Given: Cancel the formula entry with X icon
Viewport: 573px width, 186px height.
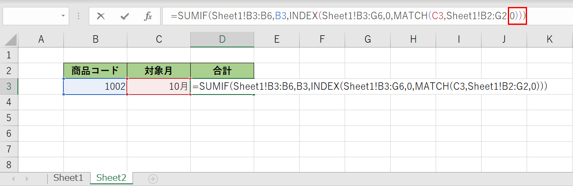Looking at the screenshot, I should 101,17.
